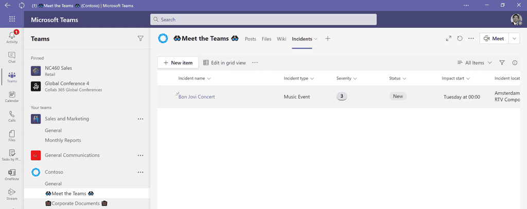The height and width of the screenshot is (209, 527).
Task: Open the Calendar app
Action: (12, 97)
